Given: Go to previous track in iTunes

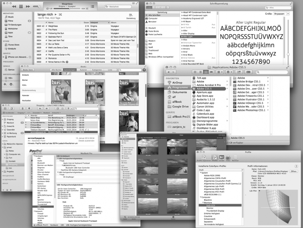Looking at the screenshot, I should (x=14, y=6).
